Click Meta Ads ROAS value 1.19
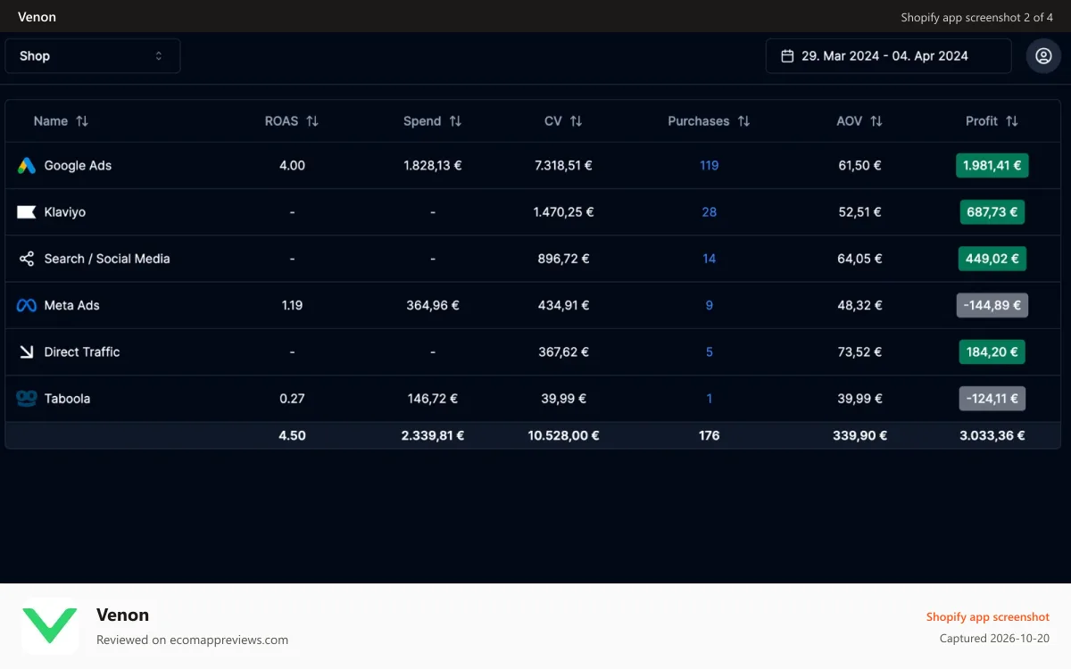The height and width of the screenshot is (669, 1071). coord(292,305)
